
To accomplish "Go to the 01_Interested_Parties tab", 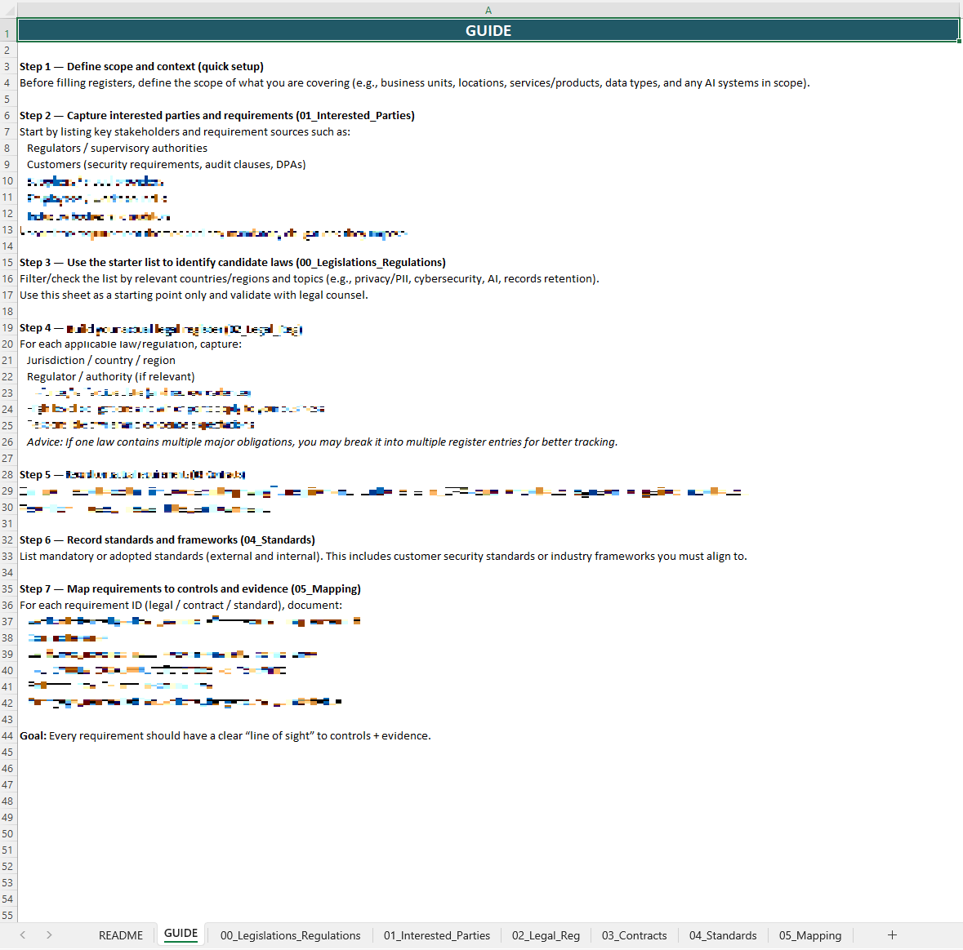I will tap(436, 935).
